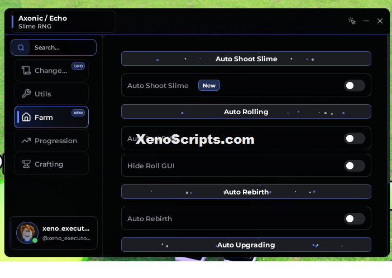The width and height of the screenshot is (392, 278).
Task: Click the Crafting anvil icon
Action: click(x=26, y=164)
